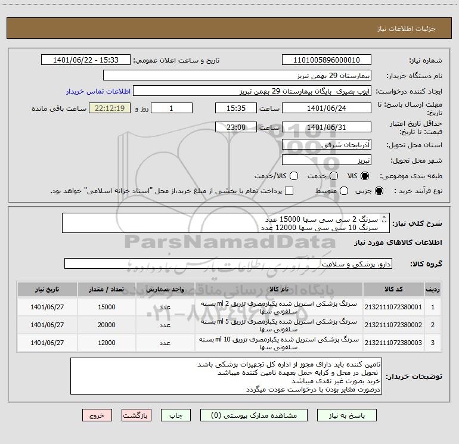Click the province field آذربایجان شرقی
The image size is (459, 444).
click(x=327, y=144)
